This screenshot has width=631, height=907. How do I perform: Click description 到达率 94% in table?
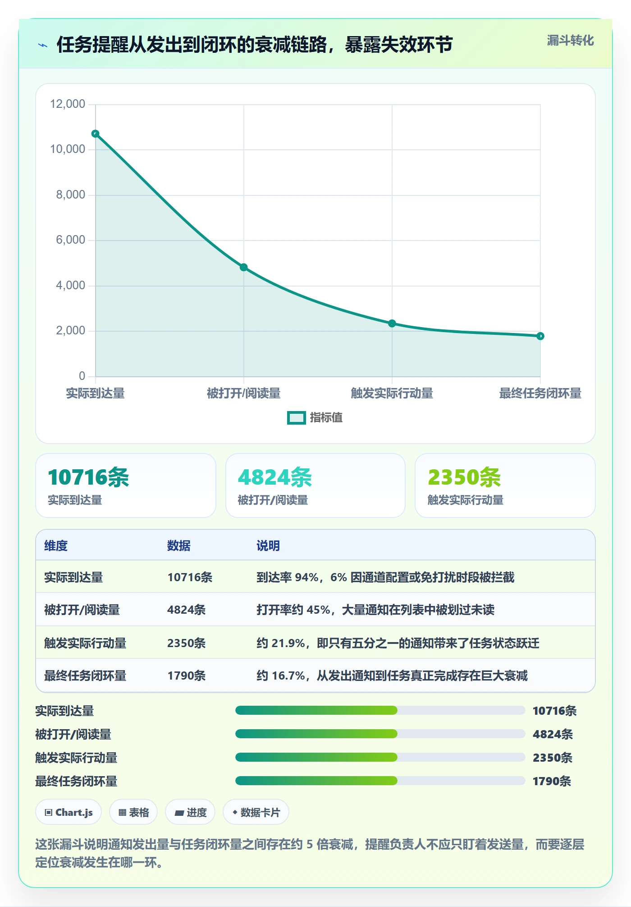(x=385, y=577)
